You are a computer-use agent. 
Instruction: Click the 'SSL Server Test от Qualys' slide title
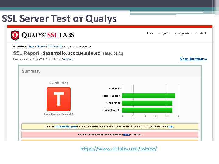[59, 19]
